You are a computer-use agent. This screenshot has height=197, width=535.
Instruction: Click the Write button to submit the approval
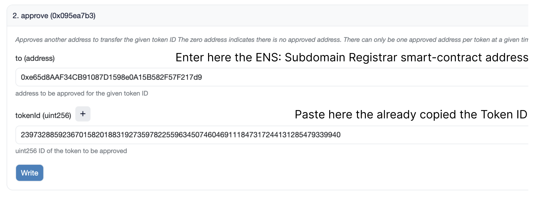coord(29,173)
